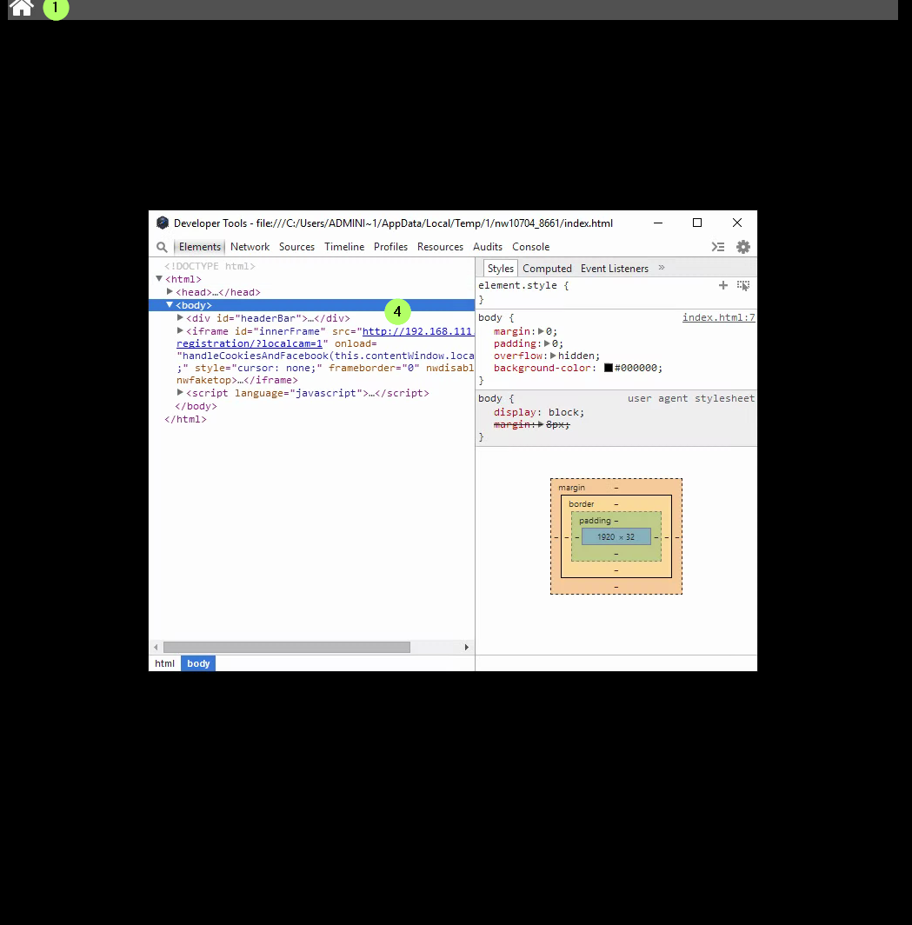This screenshot has height=925, width=912.
Task: Collapse the html node
Action: (159, 278)
